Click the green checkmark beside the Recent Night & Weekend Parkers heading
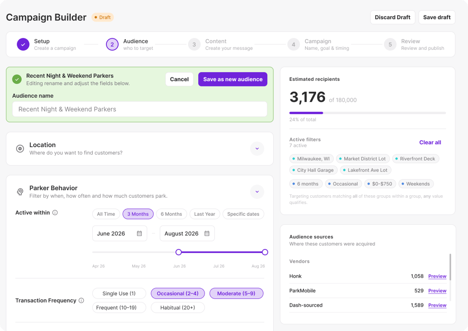The image size is (468, 331). (17, 80)
